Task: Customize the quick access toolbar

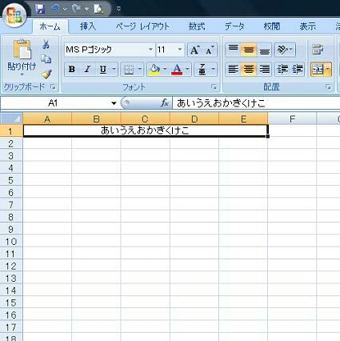Action: click(118, 9)
